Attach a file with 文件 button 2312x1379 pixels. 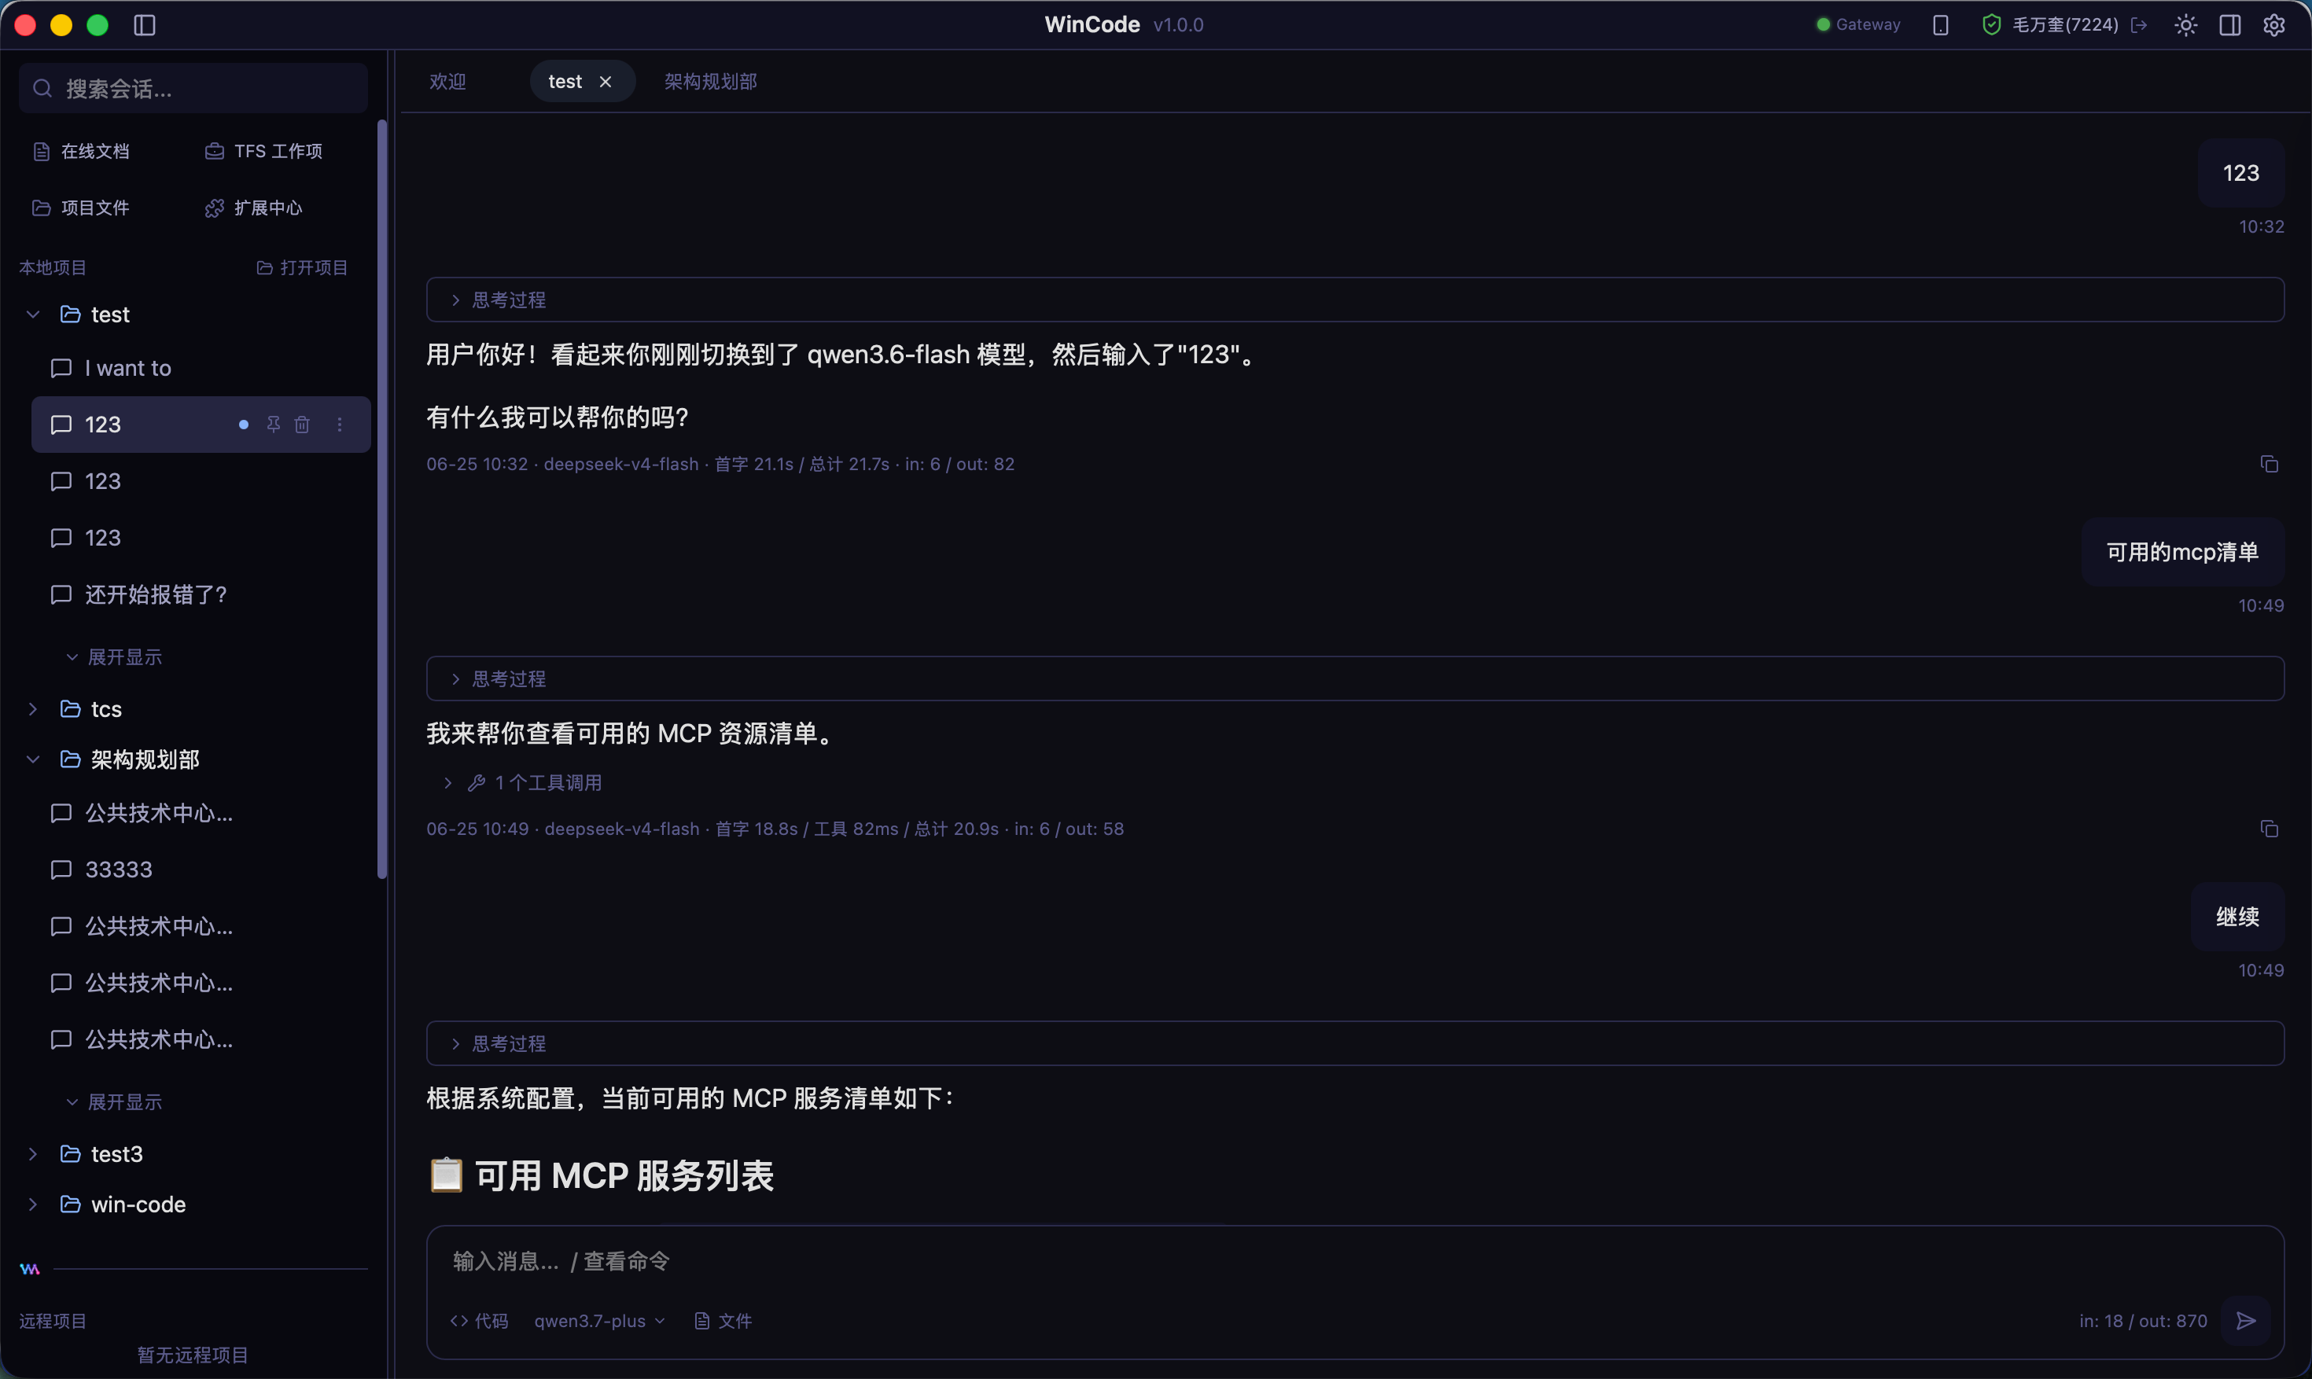(723, 1321)
